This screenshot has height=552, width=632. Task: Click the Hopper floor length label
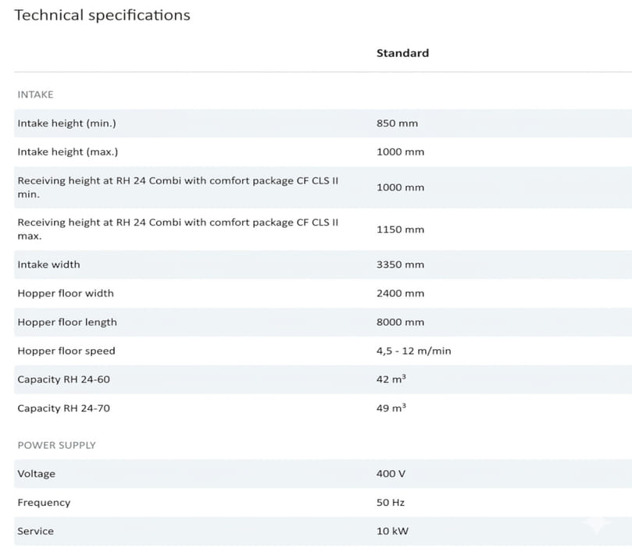67,322
